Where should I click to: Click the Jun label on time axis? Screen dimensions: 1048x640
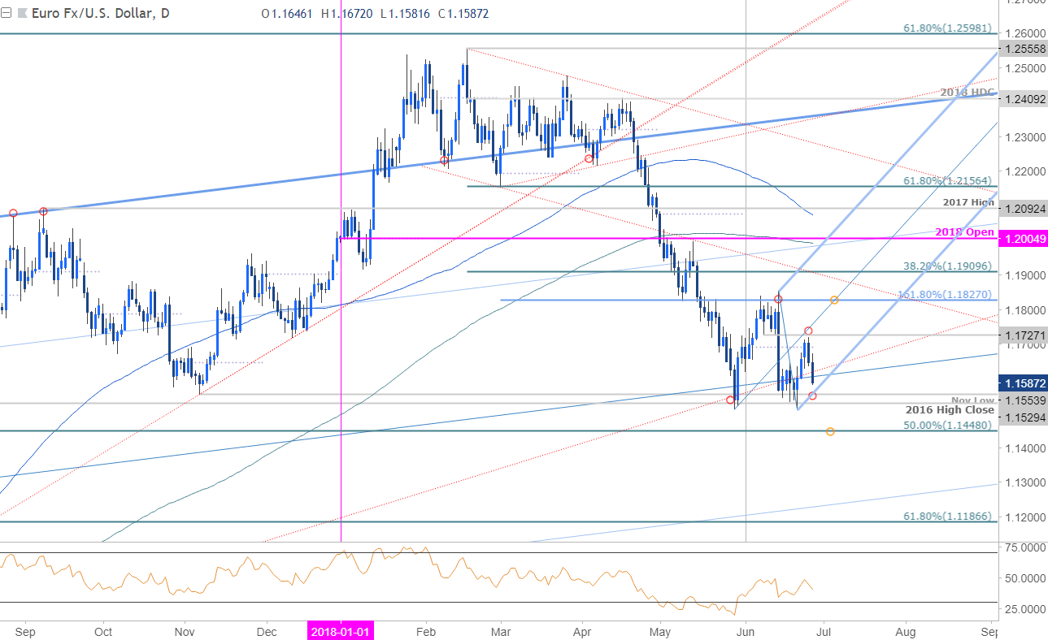pos(746,631)
